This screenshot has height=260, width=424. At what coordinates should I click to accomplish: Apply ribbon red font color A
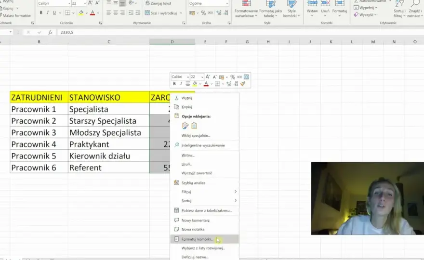click(x=93, y=13)
